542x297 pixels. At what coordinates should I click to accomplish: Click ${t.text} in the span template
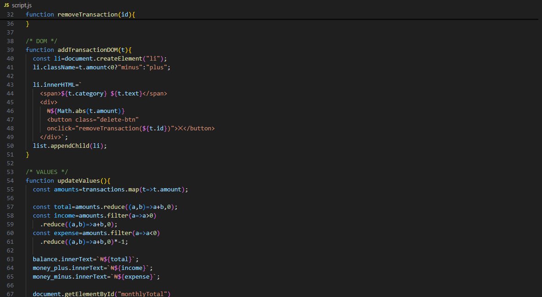tap(126, 94)
